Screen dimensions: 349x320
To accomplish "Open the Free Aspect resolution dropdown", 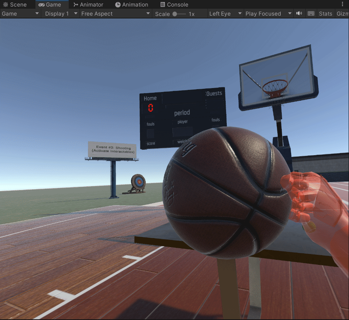I will click(x=115, y=13).
